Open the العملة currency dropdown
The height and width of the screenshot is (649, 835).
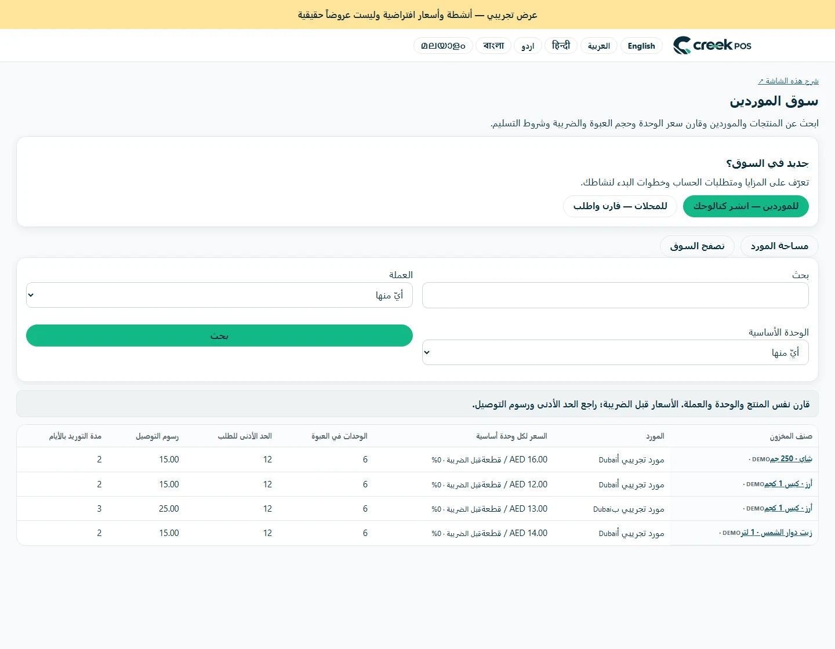pyautogui.click(x=219, y=295)
